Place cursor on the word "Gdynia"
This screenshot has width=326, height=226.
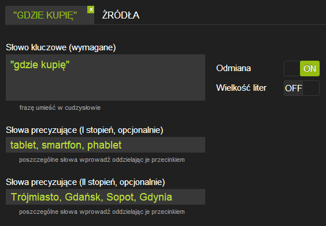click(x=155, y=197)
